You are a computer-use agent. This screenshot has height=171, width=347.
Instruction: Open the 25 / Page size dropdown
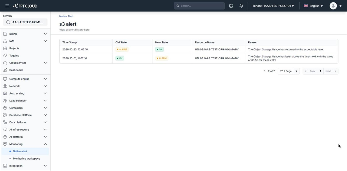(289, 71)
